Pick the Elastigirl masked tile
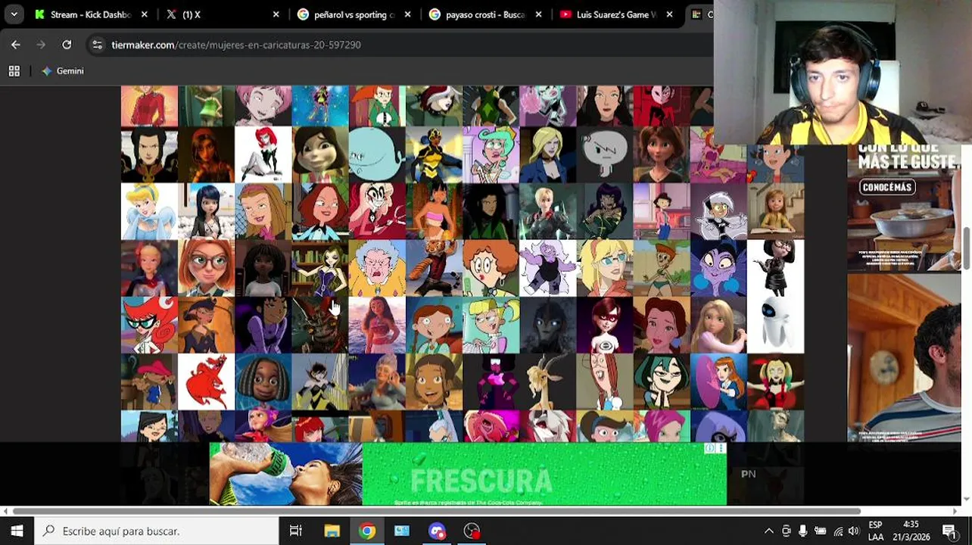 pos(605,325)
